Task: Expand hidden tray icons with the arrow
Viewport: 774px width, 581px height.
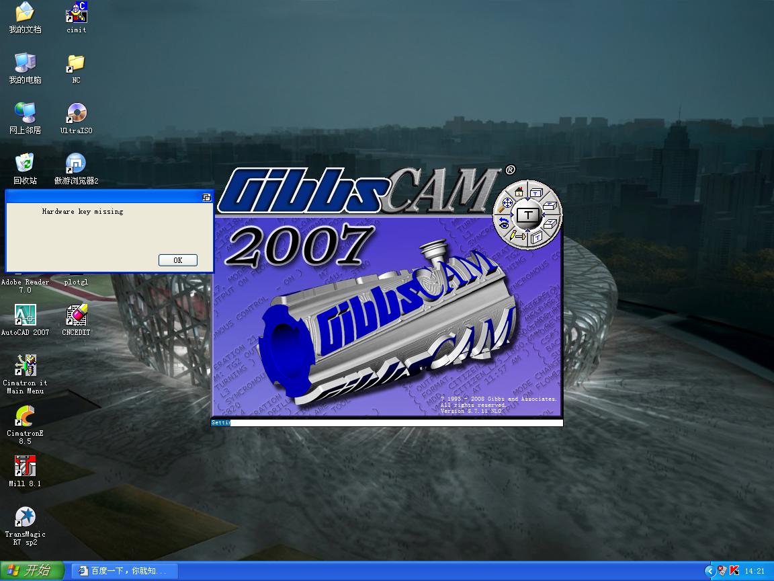Action: pyautogui.click(x=709, y=571)
